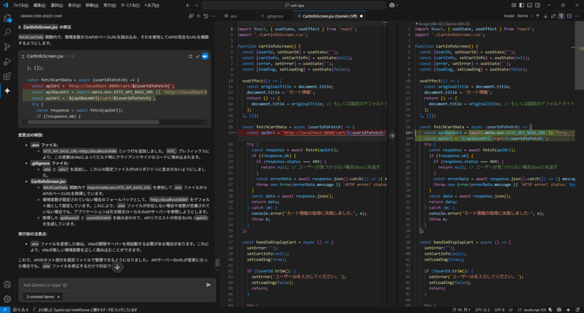
Task: Open errors and warnings count in status bar
Action: [x=21, y=310]
